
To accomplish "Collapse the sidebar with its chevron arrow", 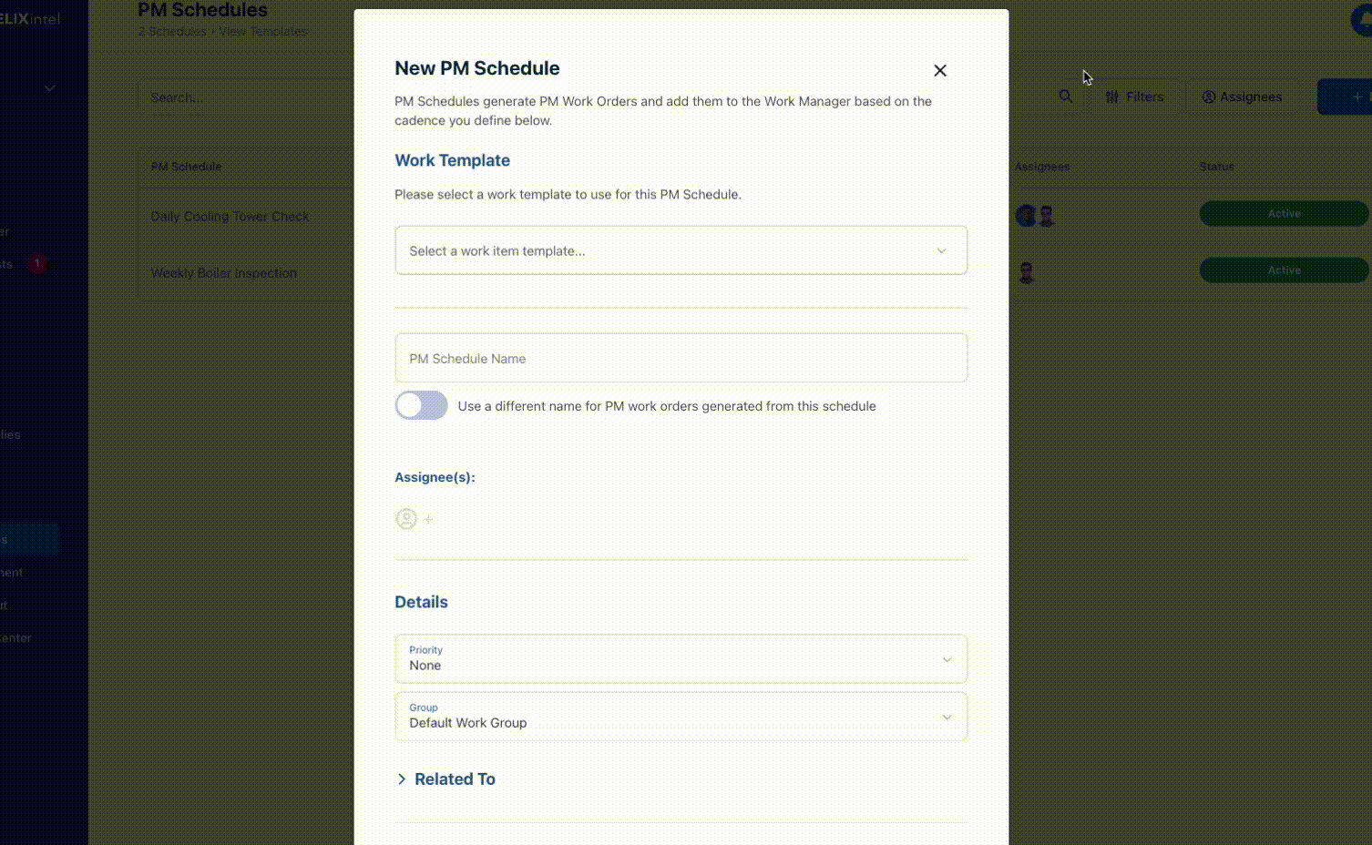I will click(x=49, y=87).
